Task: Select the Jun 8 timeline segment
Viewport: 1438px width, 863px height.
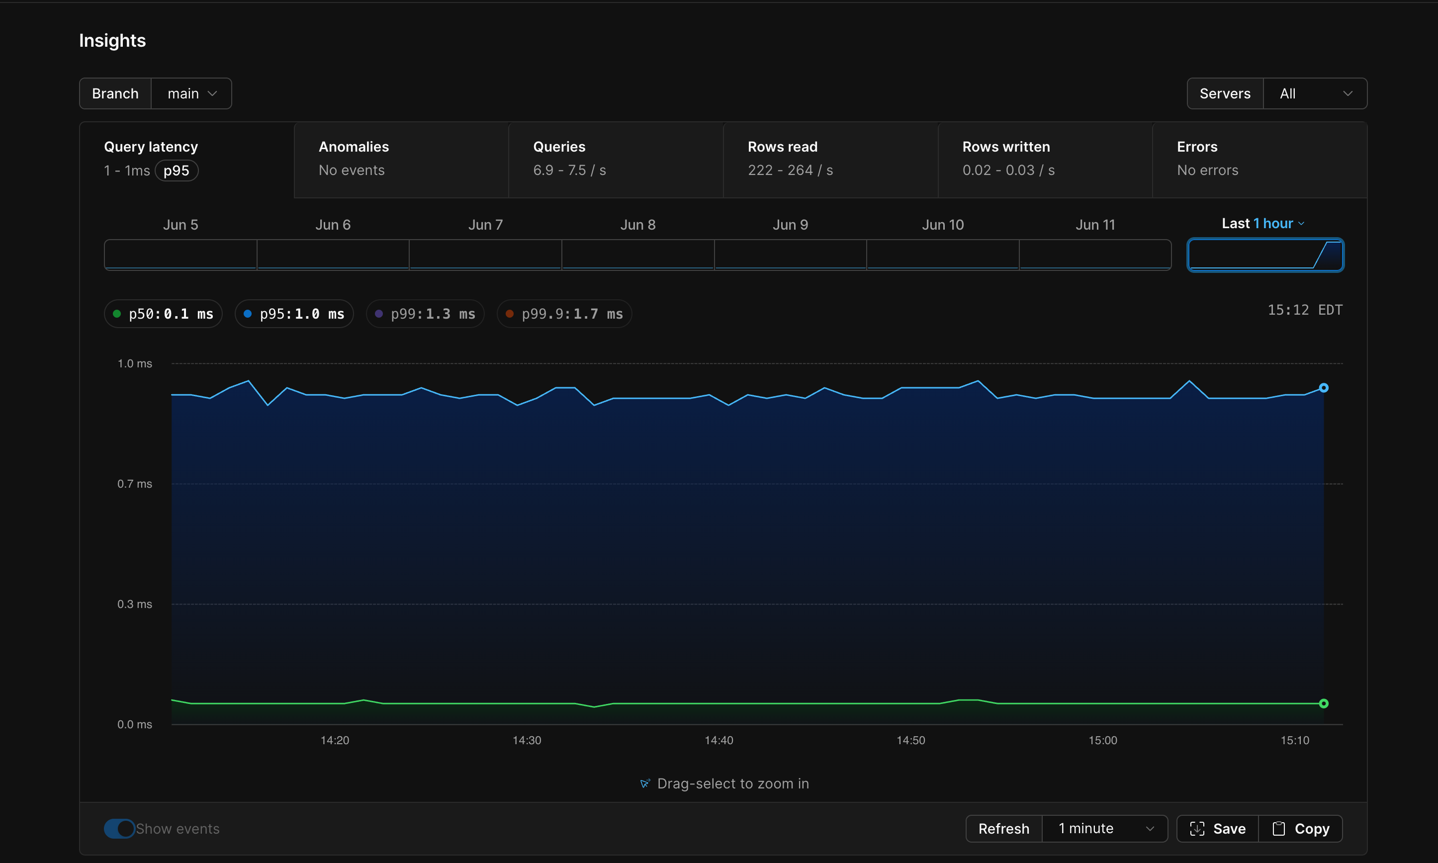Action: (638, 255)
